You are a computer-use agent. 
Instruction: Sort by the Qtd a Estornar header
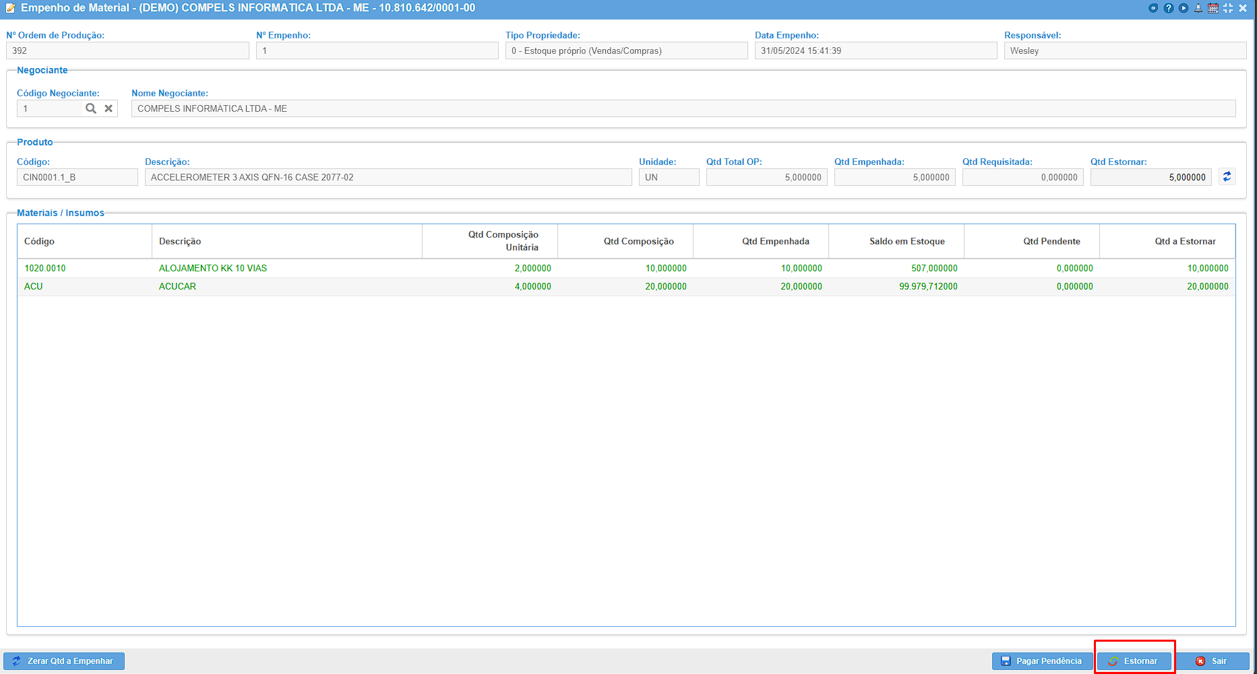click(1167, 241)
